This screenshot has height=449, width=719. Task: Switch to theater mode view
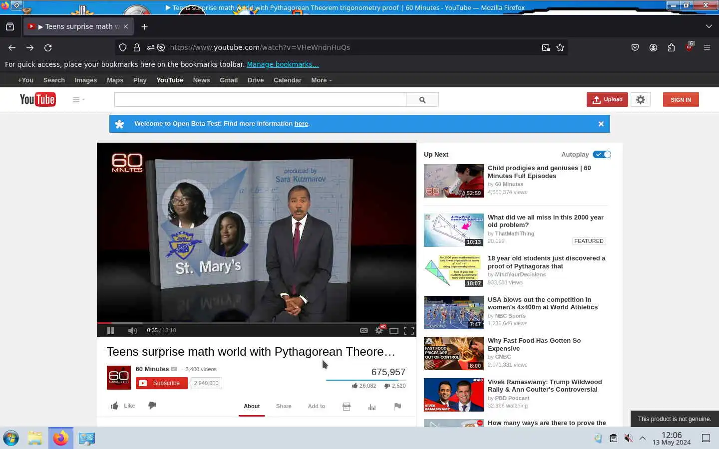pyautogui.click(x=394, y=330)
